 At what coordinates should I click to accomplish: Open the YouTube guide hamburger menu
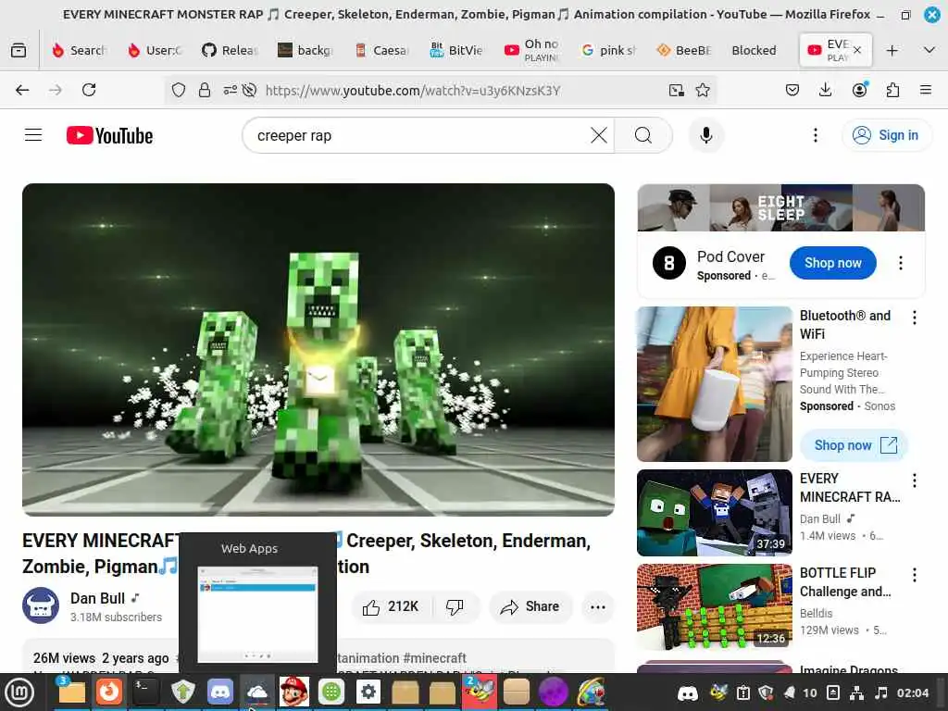click(x=33, y=135)
